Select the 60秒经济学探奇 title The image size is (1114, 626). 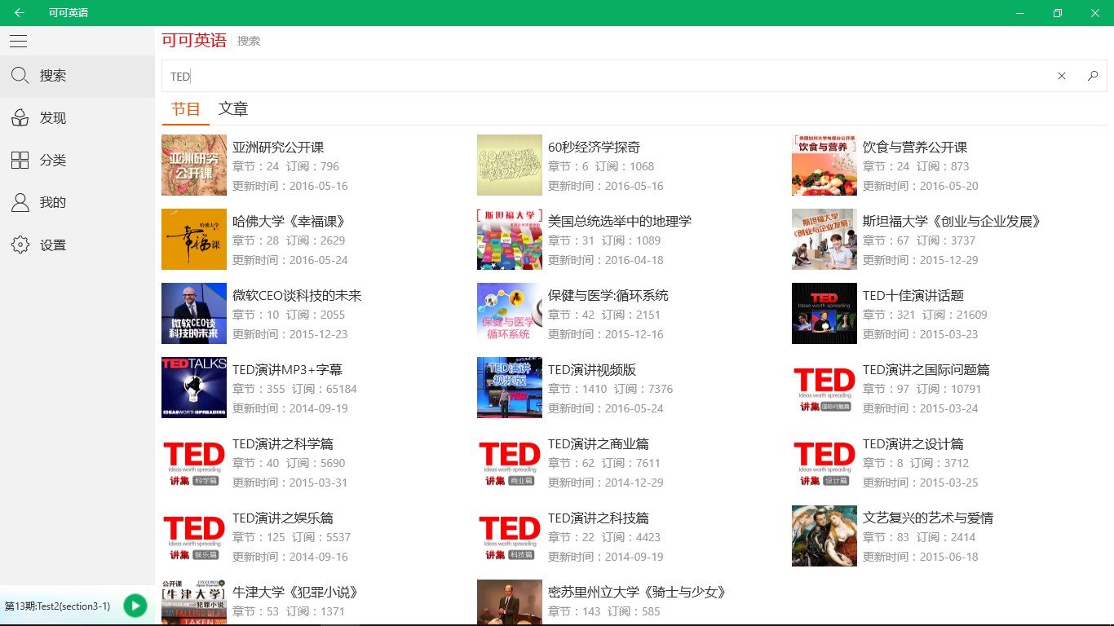tap(595, 148)
